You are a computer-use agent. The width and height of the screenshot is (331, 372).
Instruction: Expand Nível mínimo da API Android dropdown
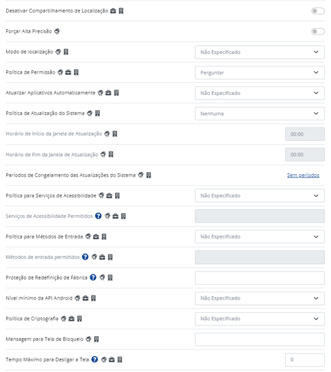point(260,298)
